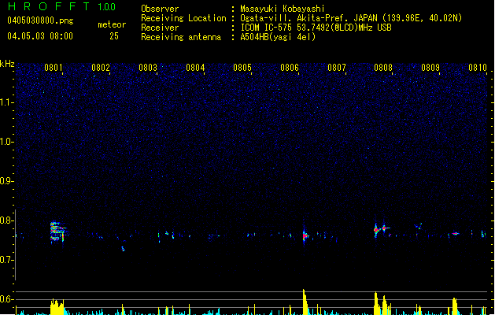Click the double meteor echo at 0808

381,230
